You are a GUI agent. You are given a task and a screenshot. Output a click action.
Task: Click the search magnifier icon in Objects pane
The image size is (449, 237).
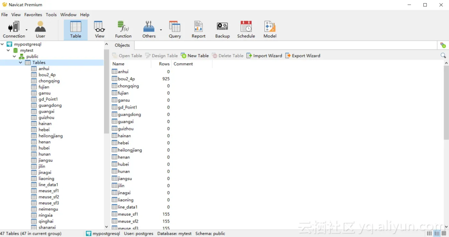click(443, 56)
